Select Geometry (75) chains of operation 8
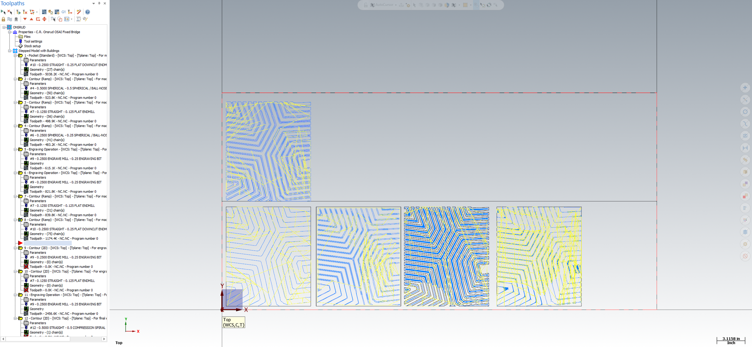This screenshot has width=752, height=347. 47,234
